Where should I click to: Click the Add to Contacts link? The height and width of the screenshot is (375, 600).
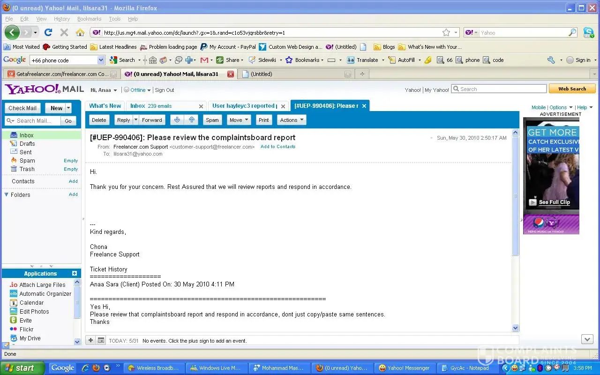[278, 147]
